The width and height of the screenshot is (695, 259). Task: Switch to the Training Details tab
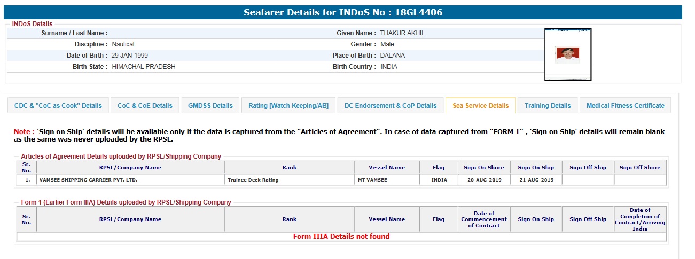point(548,106)
